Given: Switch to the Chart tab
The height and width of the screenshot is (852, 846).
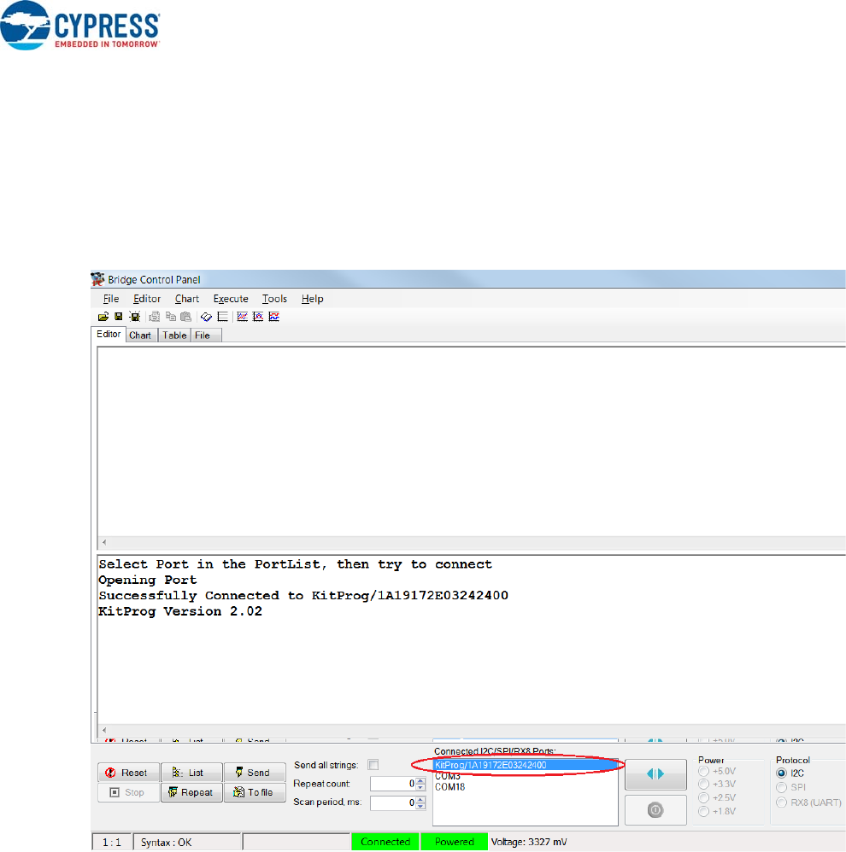Looking at the screenshot, I should coord(140,336).
